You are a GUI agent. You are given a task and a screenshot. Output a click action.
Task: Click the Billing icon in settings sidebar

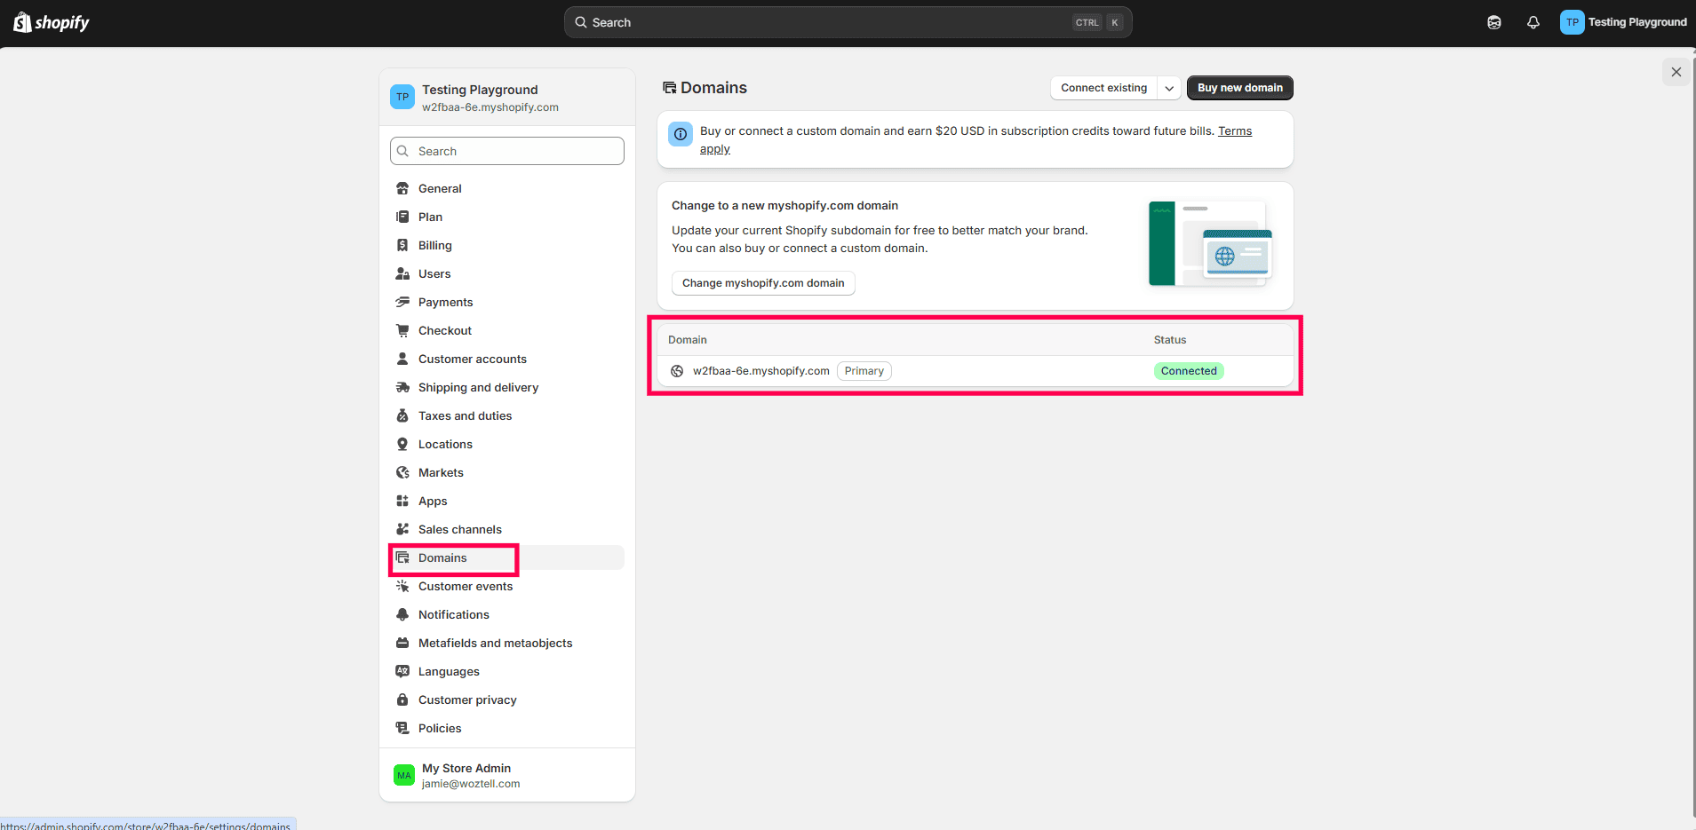(x=402, y=245)
